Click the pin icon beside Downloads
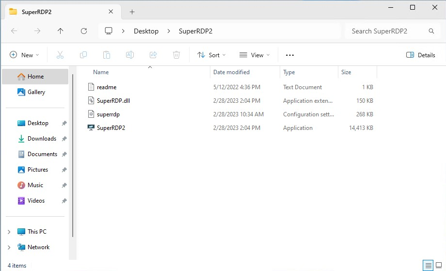This screenshot has height=271, width=446. (64, 139)
